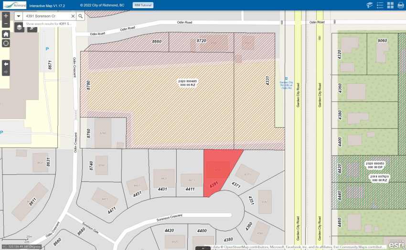Open the legend list icon

coord(380,5)
